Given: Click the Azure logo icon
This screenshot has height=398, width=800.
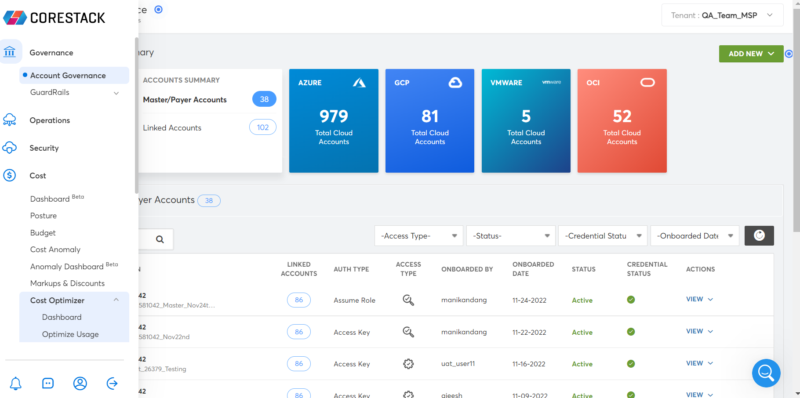Looking at the screenshot, I should [x=359, y=83].
